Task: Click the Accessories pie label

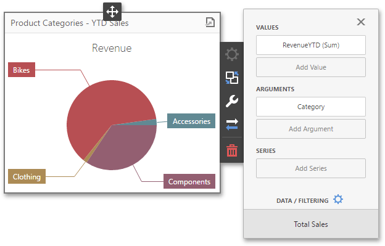Action: [x=191, y=121]
